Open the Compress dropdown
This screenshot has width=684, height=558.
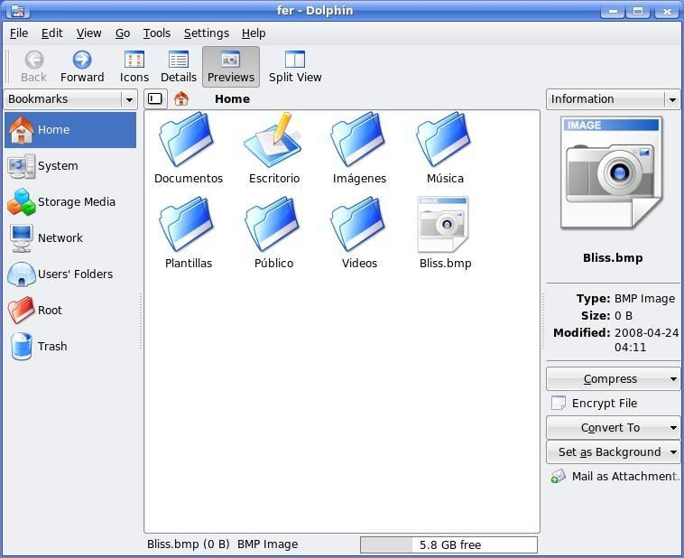(x=613, y=378)
